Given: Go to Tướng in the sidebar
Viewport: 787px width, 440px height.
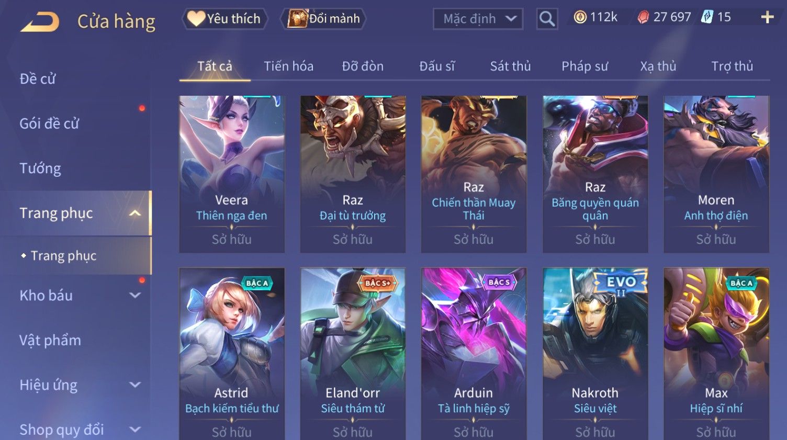Looking at the screenshot, I should (x=40, y=168).
